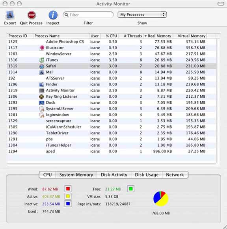Image resolution: width=227 pixels, height=229 pixels.
Task: Sort by # Threads column header
Action: pyautogui.click(x=131, y=36)
